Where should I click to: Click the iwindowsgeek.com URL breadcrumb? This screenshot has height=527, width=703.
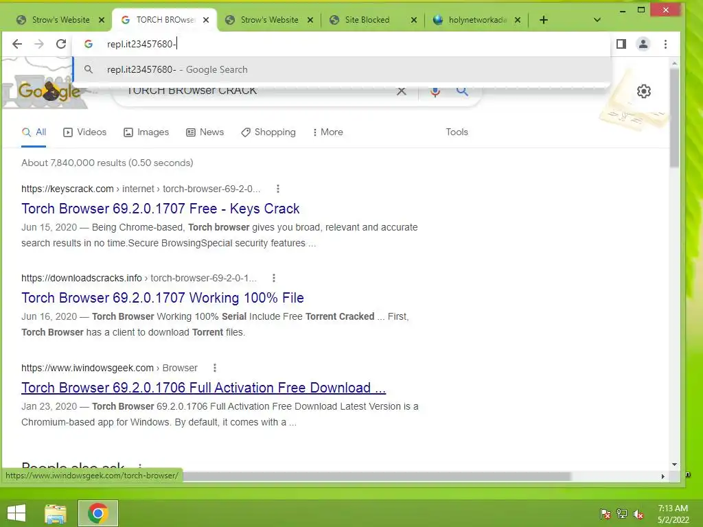click(109, 368)
